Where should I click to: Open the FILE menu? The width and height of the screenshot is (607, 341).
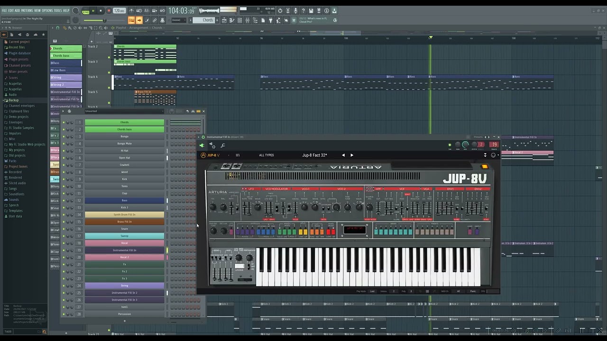pos(4,10)
